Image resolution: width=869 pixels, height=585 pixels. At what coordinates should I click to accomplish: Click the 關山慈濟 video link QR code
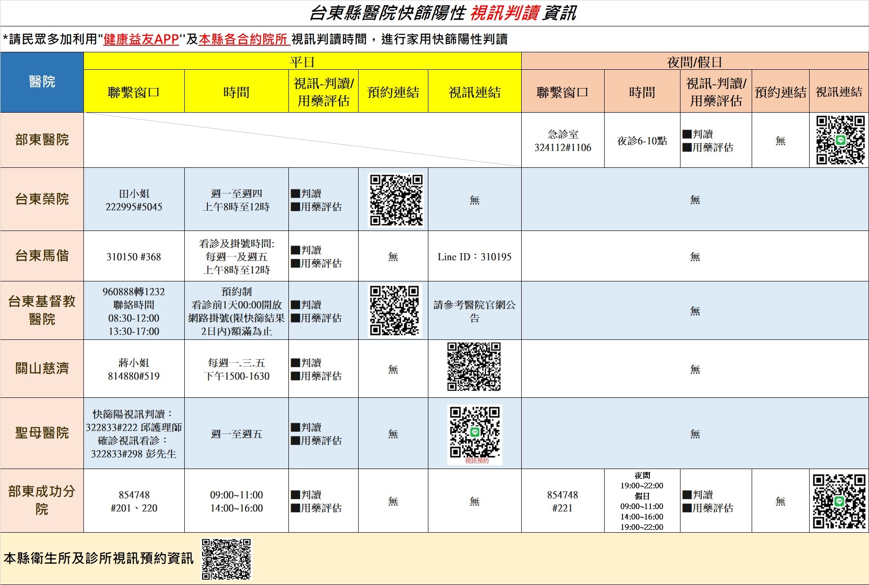click(x=474, y=367)
